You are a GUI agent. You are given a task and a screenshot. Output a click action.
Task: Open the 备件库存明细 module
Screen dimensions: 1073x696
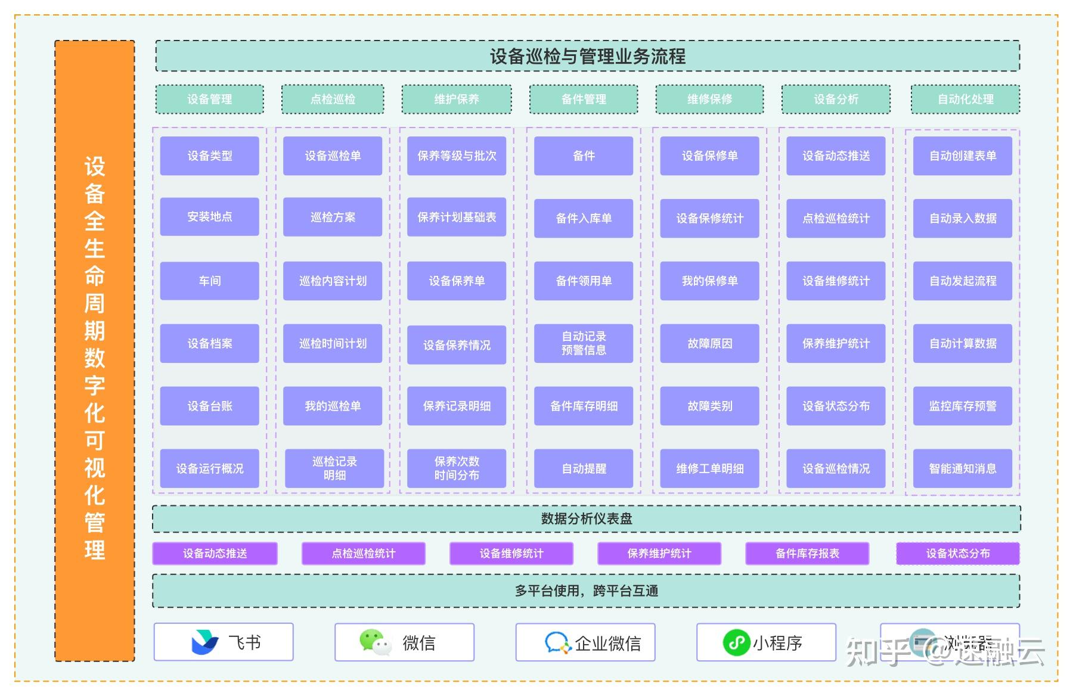(584, 406)
